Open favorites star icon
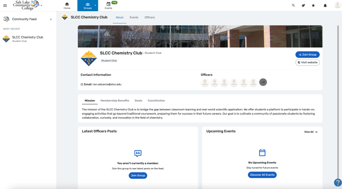Viewport: 342px width, 189px height. (313, 6)
